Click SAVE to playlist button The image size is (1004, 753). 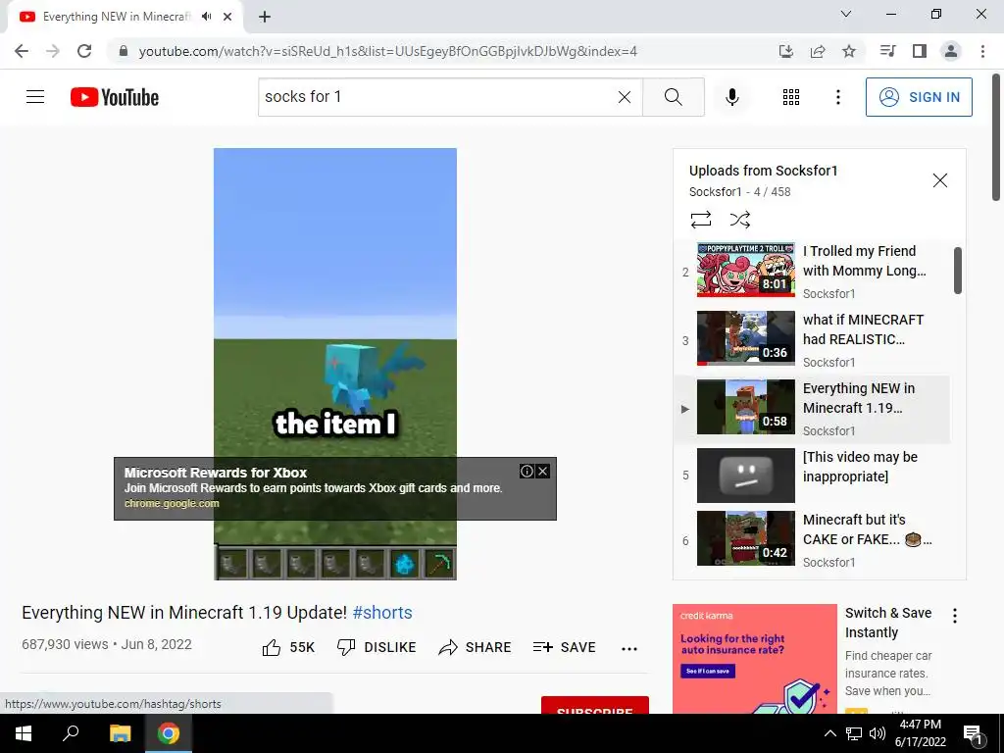pos(564,647)
